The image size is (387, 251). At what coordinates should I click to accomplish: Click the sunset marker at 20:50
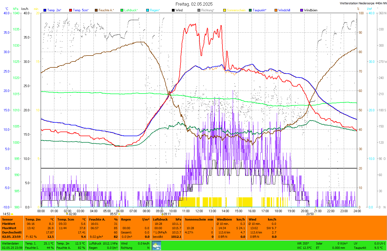315,214
